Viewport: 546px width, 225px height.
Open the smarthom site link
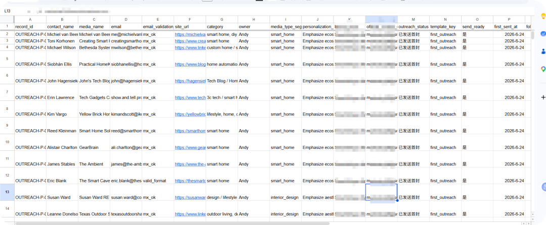point(190,131)
